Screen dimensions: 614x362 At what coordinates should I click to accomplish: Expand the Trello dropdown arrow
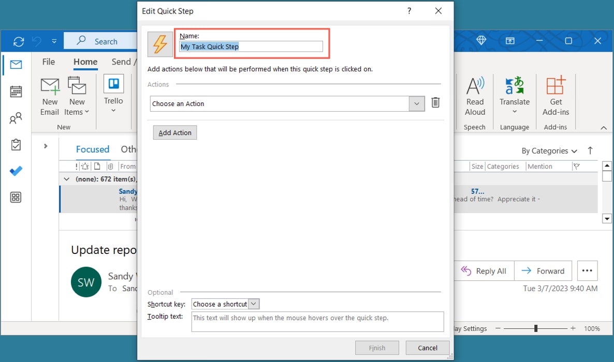pos(113,111)
